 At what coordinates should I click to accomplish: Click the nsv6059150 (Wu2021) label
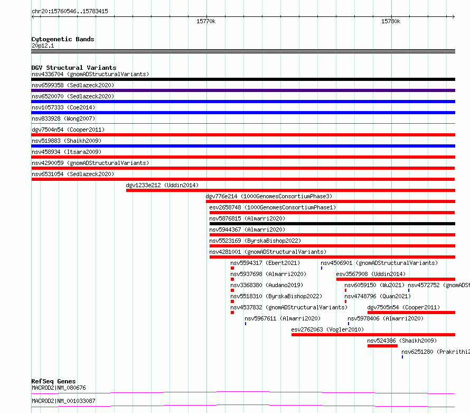[374, 285]
